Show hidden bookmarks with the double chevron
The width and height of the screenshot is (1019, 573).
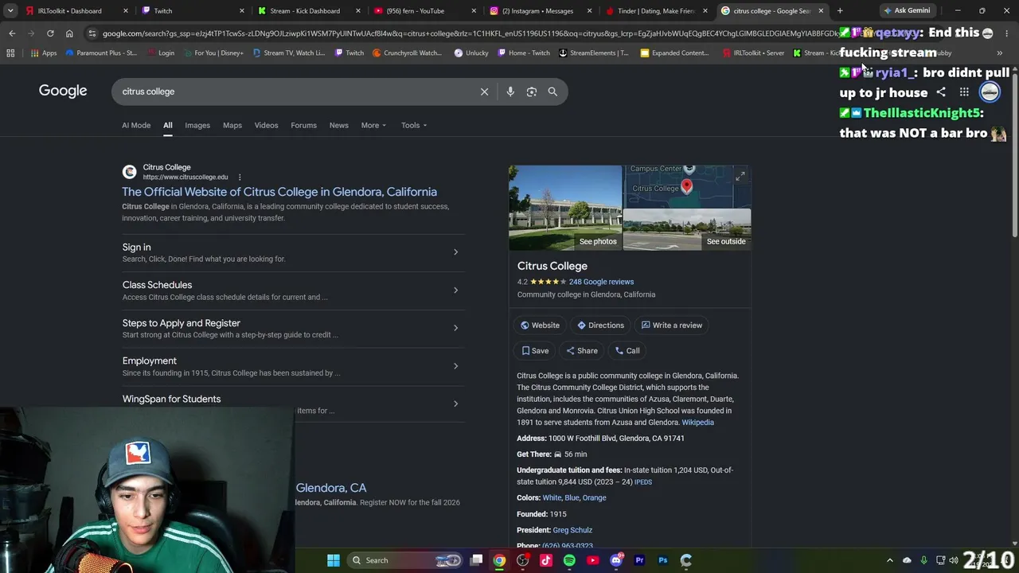point(1000,53)
